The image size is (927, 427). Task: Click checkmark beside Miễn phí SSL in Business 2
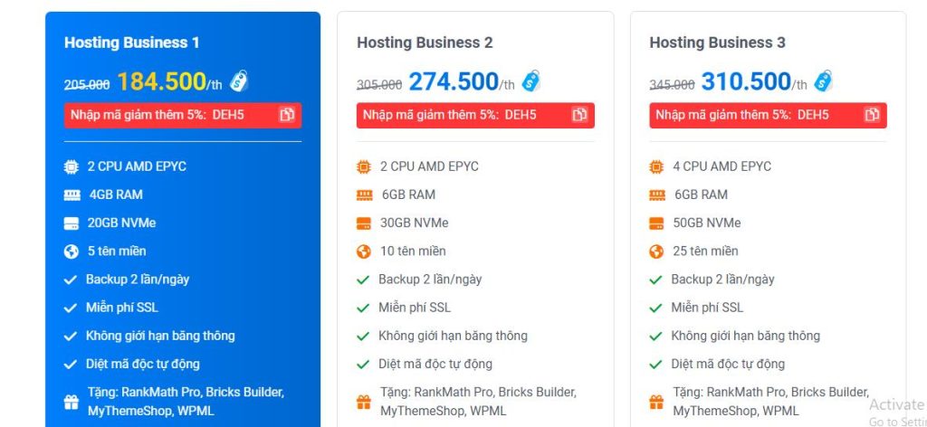364,308
